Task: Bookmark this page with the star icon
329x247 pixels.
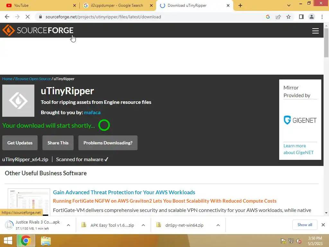Action: coord(289,17)
